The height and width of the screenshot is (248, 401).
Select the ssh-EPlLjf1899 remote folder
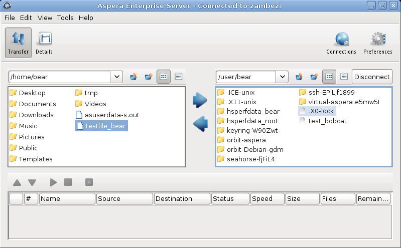327,92
